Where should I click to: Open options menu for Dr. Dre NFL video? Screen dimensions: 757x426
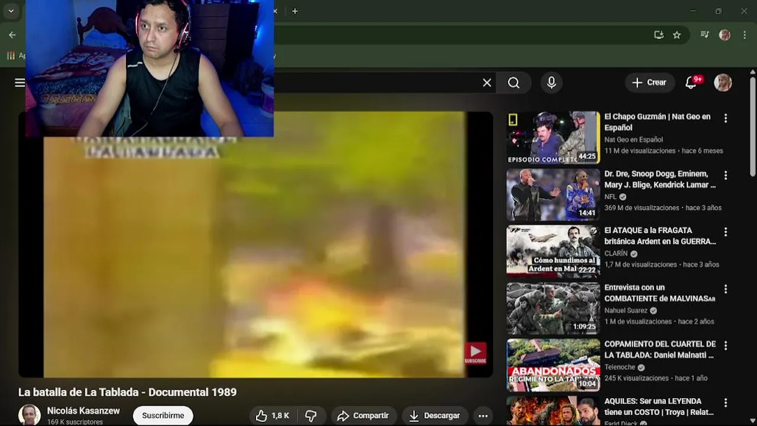coord(726,175)
